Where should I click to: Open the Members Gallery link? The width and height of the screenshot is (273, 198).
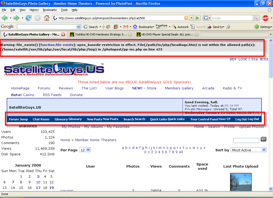pos(179,88)
